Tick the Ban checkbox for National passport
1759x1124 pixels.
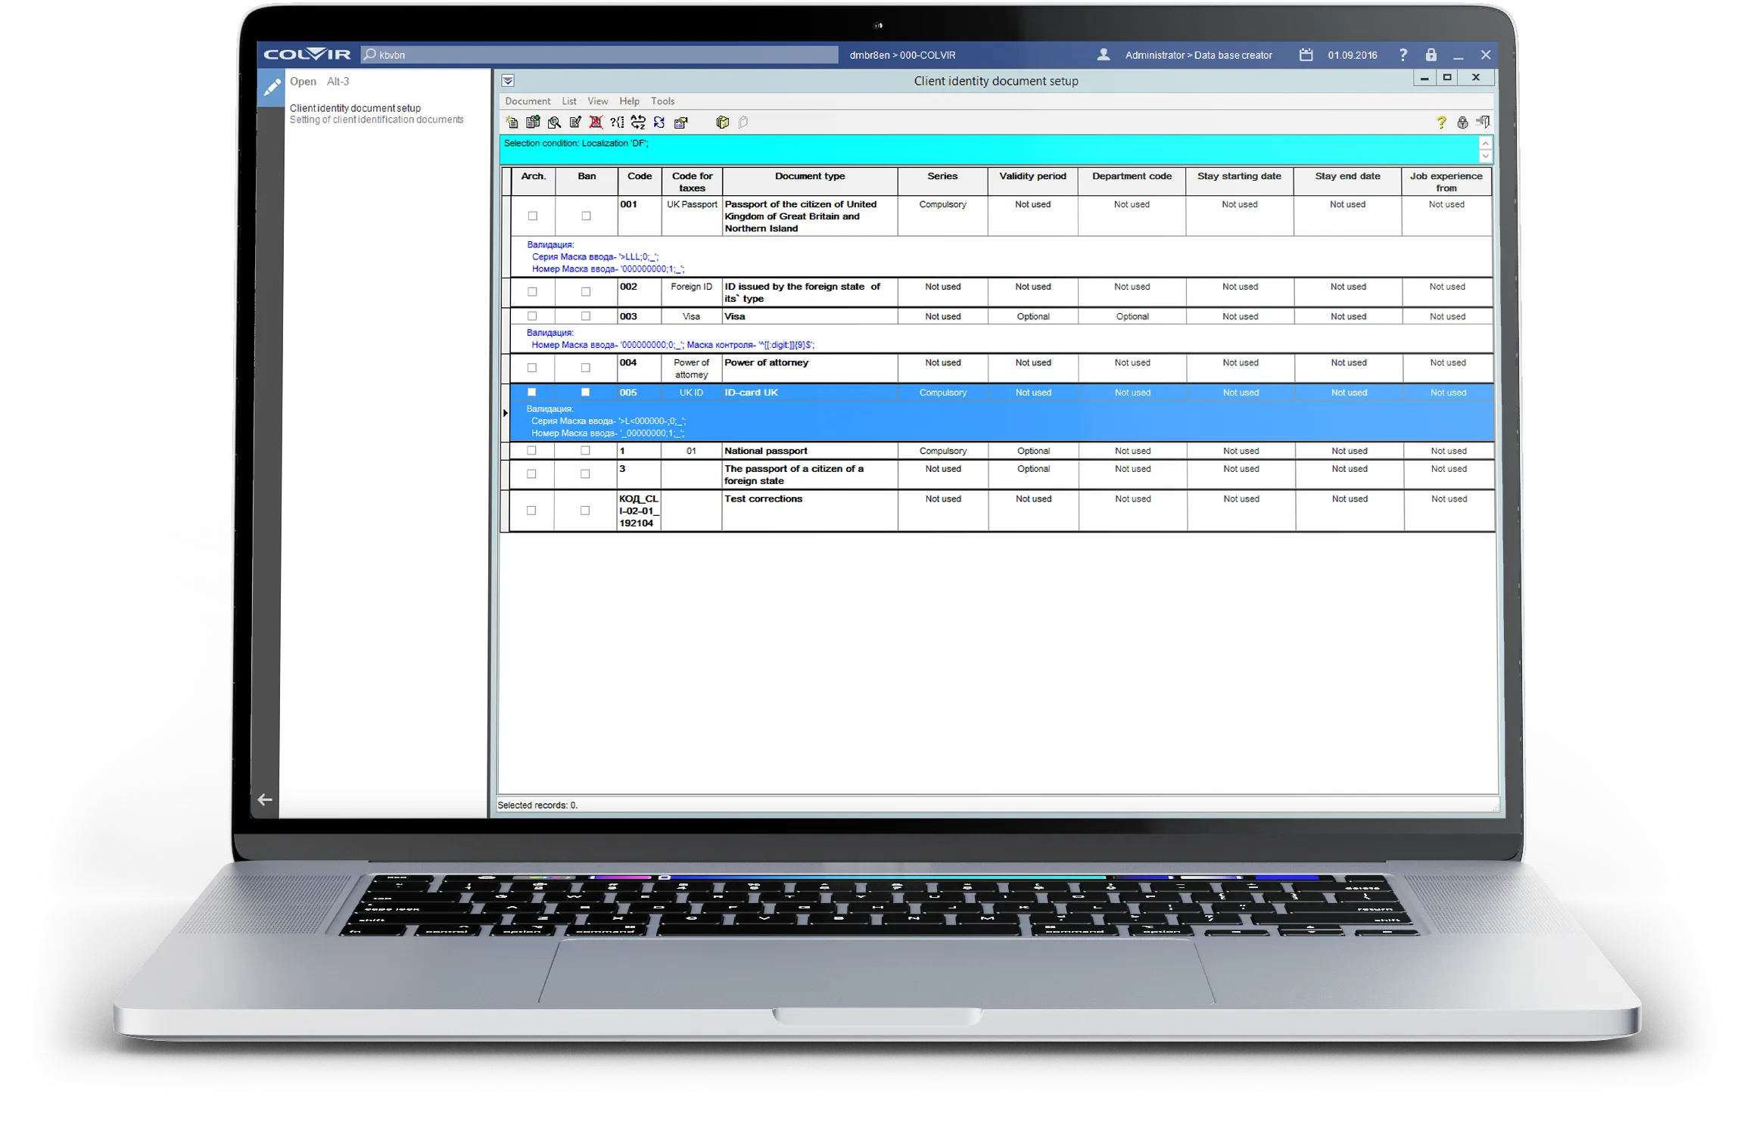coord(585,451)
